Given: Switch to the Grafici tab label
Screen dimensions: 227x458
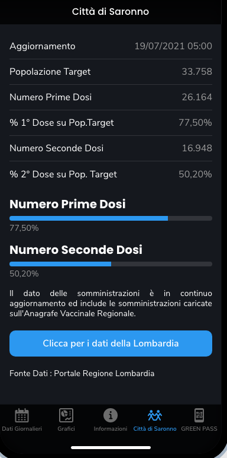Looking at the screenshot, I should pos(66,429).
